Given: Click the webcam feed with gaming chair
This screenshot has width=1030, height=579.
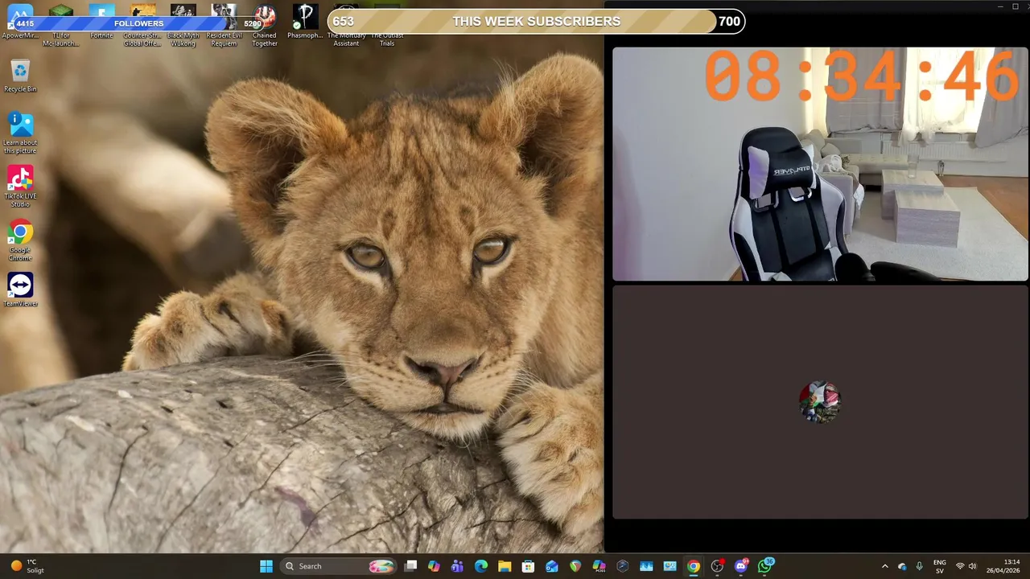Looking at the screenshot, I should [x=820, y=164].
